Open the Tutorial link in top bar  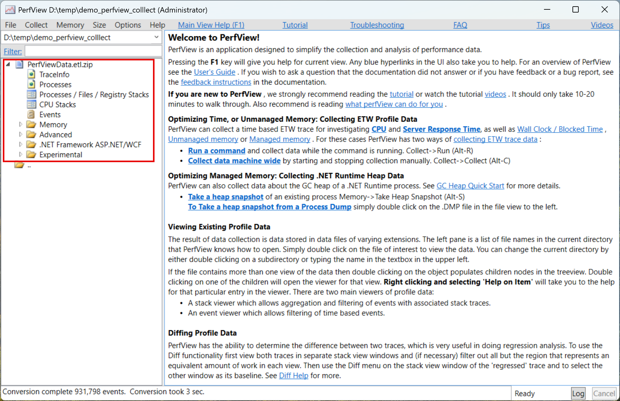click(295, 25)
